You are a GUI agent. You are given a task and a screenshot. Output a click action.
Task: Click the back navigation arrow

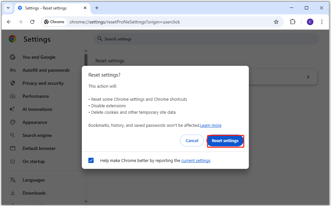9,22
